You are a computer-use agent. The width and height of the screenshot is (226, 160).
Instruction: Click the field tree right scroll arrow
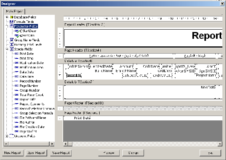coord(52,144)
